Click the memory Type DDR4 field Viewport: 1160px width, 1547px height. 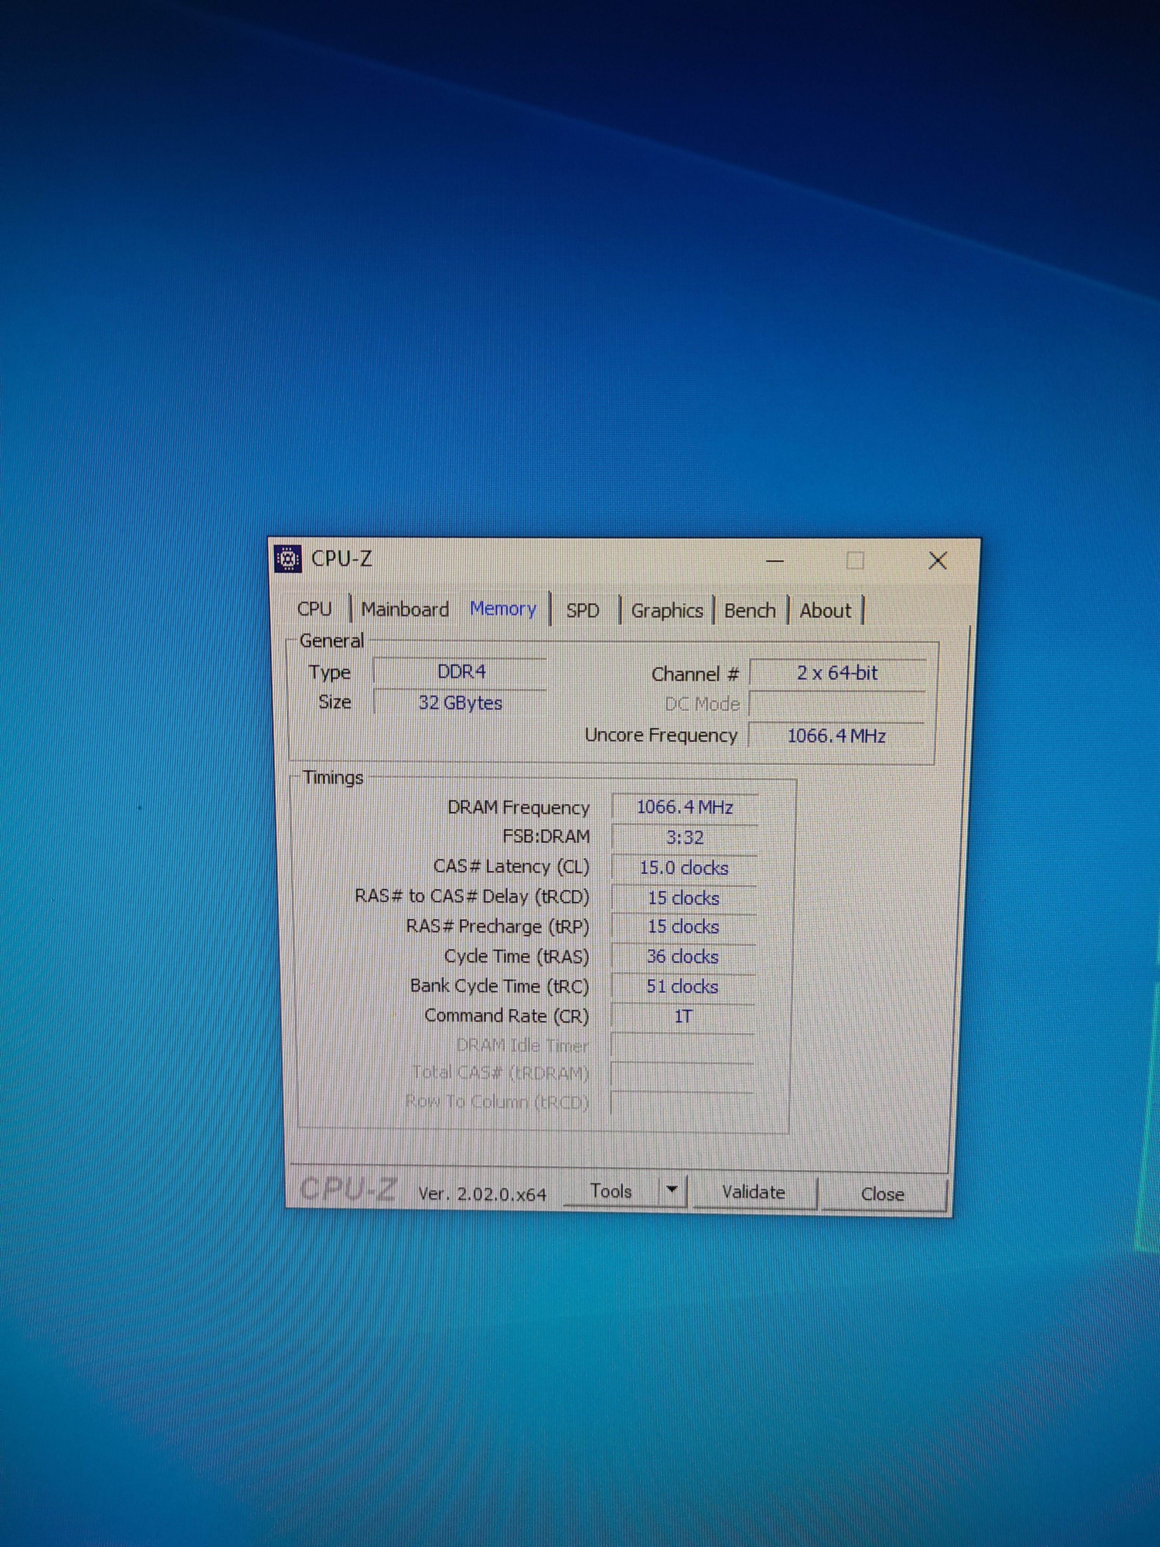(461, 672)
